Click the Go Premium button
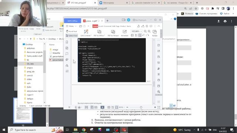The image size is (237, 133). 140,20
